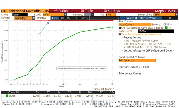Click the Add Security button

coord(137,60)
